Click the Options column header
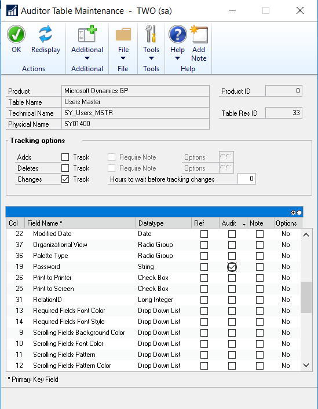This screenshot has width=318, height=409. pyautogui.click(x=288, y=223)
